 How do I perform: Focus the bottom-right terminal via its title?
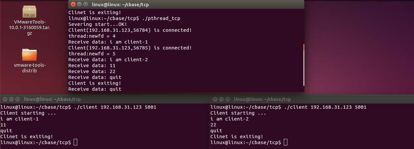tap(262, 99)
